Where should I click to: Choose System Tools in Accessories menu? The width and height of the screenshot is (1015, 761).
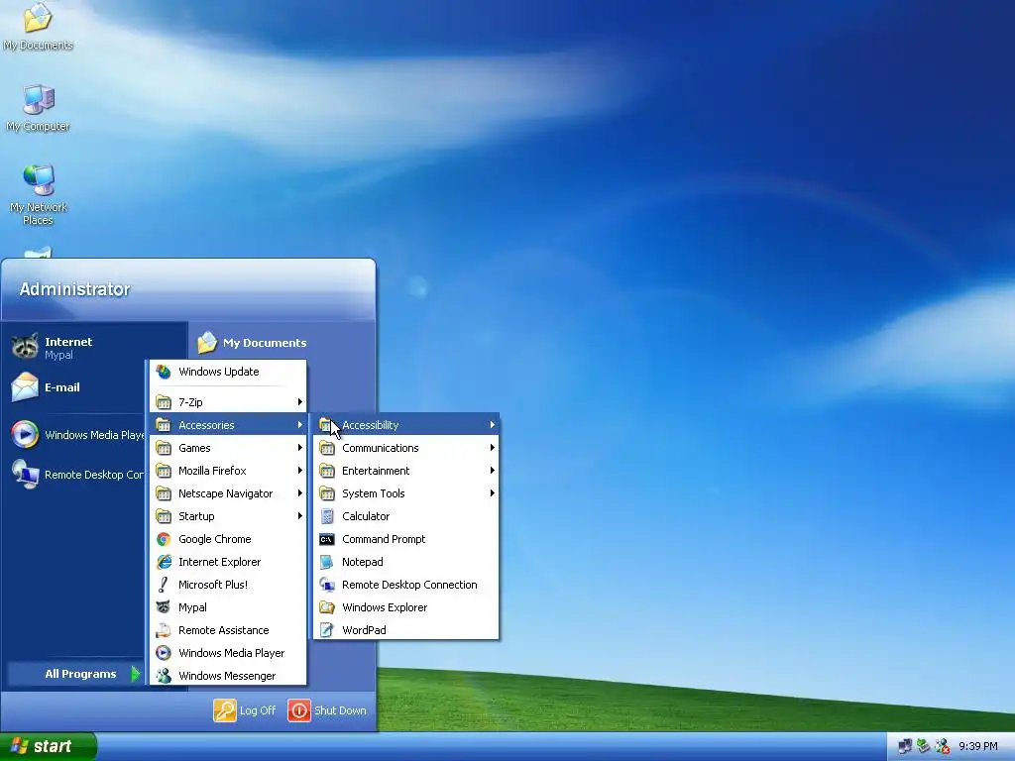(x=405, y=493)
